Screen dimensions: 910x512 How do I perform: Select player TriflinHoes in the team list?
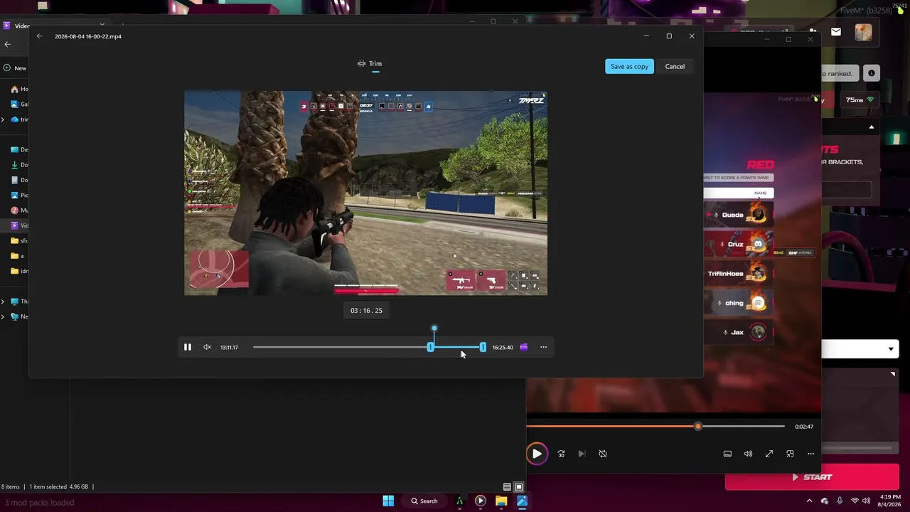(739, 273)
